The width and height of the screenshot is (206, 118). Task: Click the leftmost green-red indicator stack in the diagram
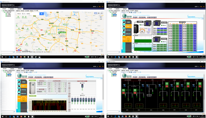pos(123,91)
